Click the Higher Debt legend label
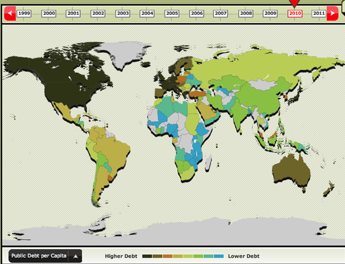 [x=121, y=256]
